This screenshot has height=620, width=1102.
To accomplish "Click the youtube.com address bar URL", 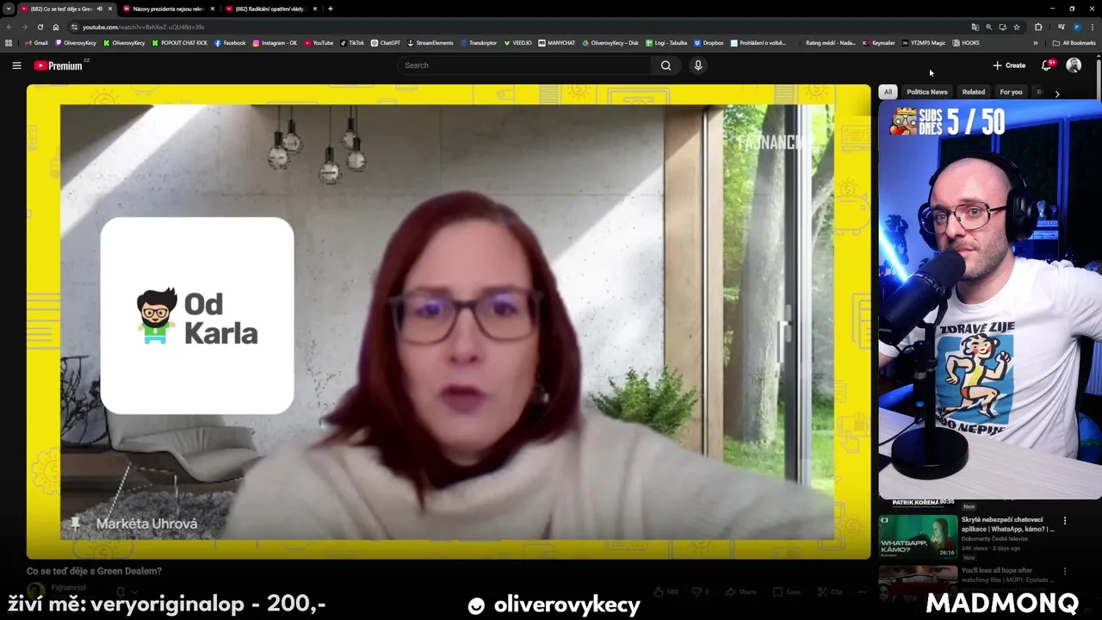I will pyautogui.click(x=143, y=27).
